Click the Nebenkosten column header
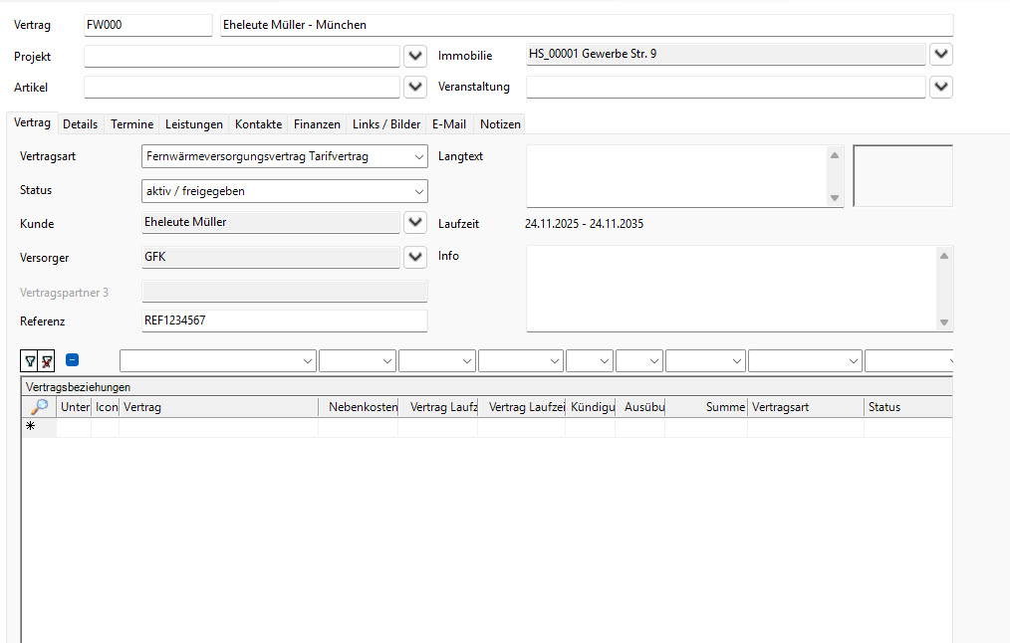The height and width of the screenshot is (643, 1010). tap(359, 407)
